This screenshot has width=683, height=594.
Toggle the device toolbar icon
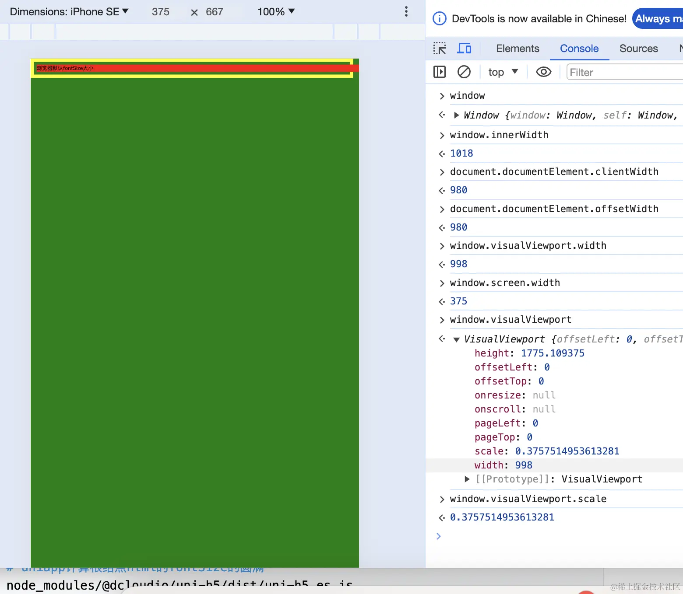point(464,49)
